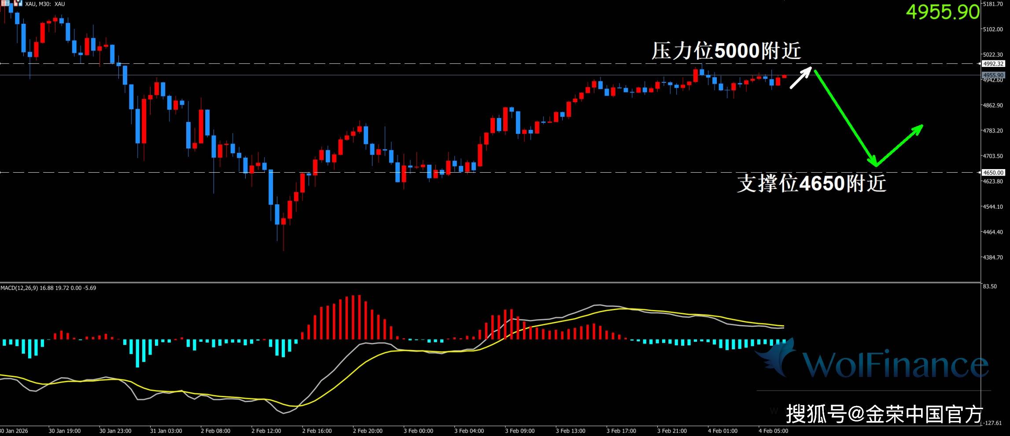Viewport: 1010px width, 436px height.
Task: Click the large green 4955.90 price display
Action: 942,12
